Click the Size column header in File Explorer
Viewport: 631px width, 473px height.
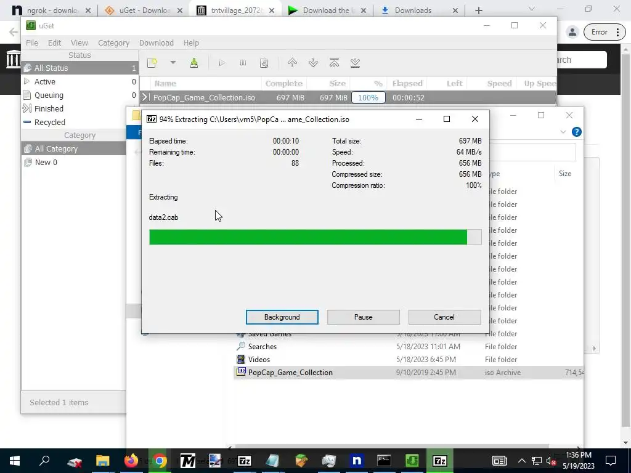tap(565, 174)
